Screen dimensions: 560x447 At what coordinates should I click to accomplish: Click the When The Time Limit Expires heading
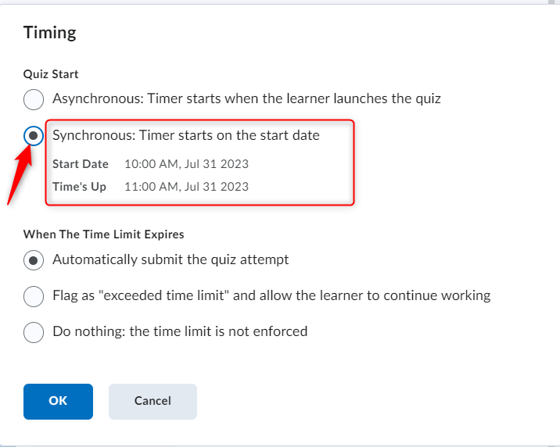coord(103,234)
